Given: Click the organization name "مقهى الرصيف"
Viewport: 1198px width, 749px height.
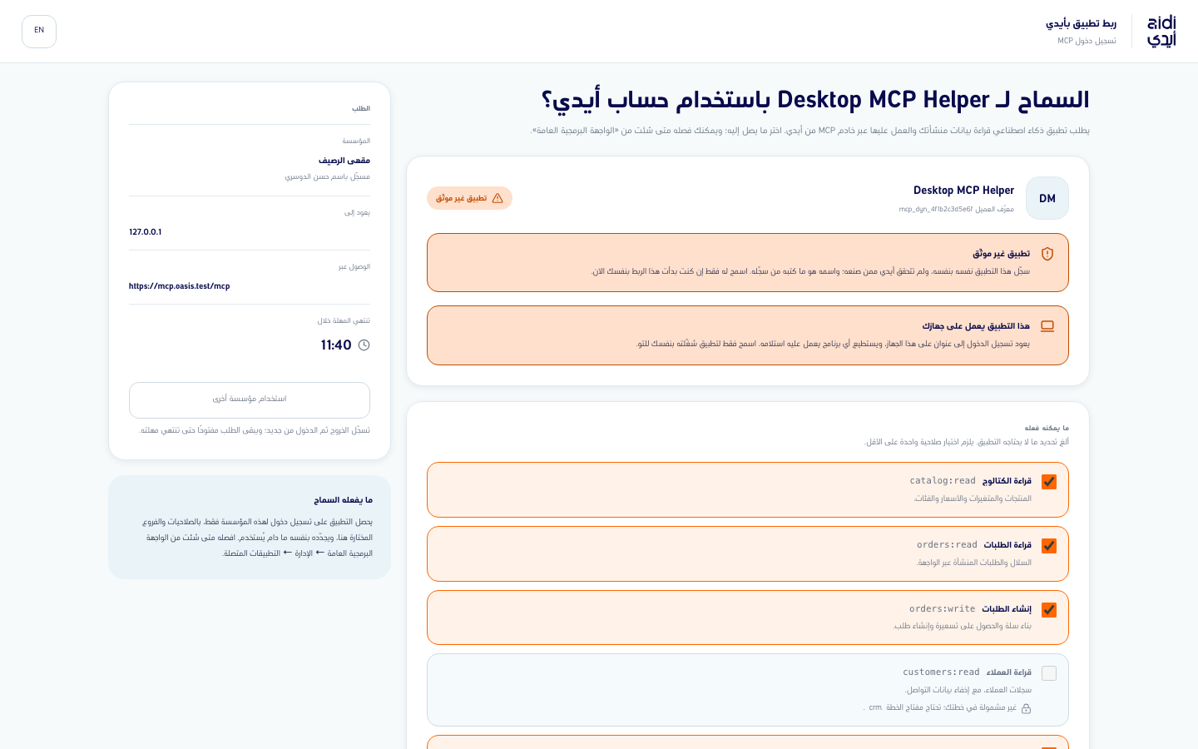Looking at the screenshot, I should tap(344, 161).
